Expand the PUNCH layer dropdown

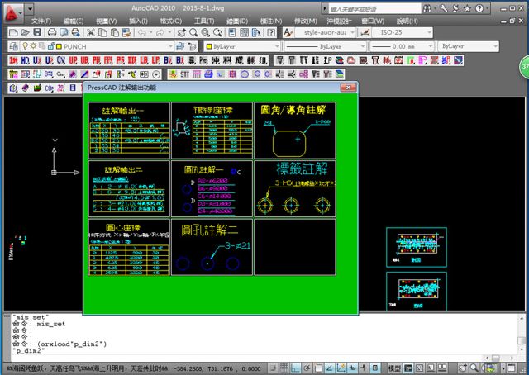[x=171, y=46]
